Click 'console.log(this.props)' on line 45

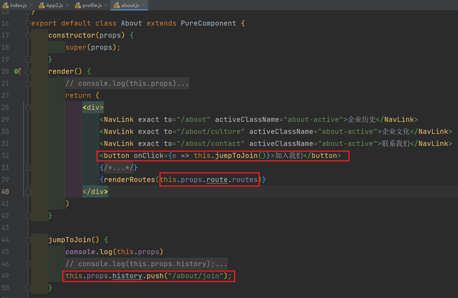[x=114, y=252]
